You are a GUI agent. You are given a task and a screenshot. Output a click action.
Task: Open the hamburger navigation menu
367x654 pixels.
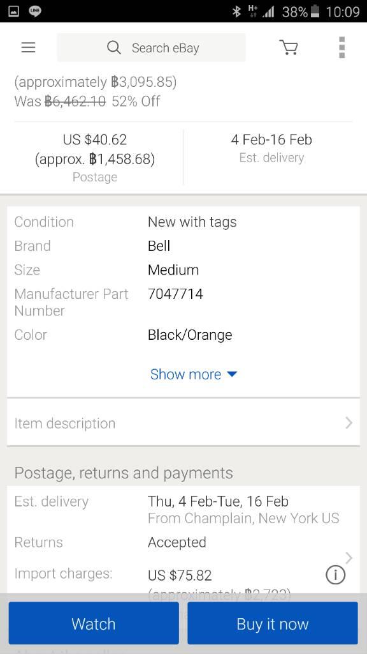pos(28,47)
